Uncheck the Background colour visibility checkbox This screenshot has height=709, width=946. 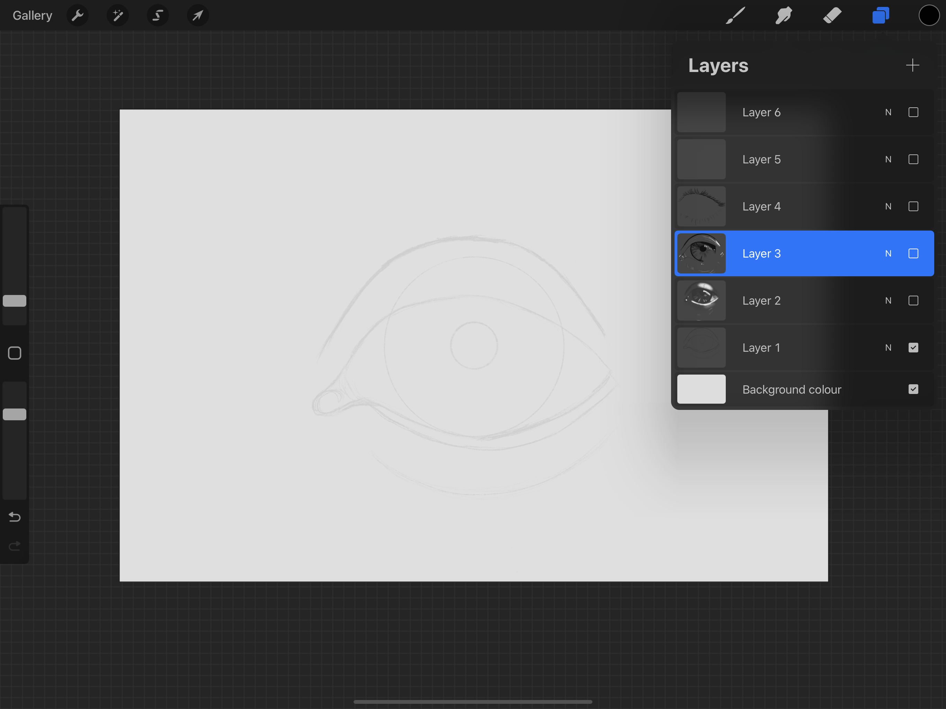[913, 389]
